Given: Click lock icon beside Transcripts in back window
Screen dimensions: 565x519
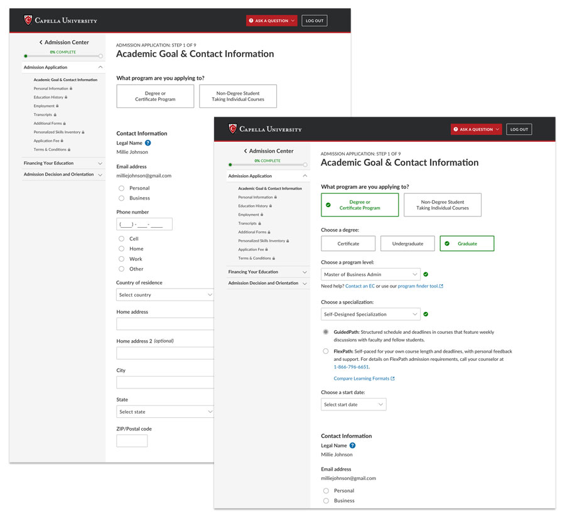Looking at the screenshot, I should click(x=55, y=115).
